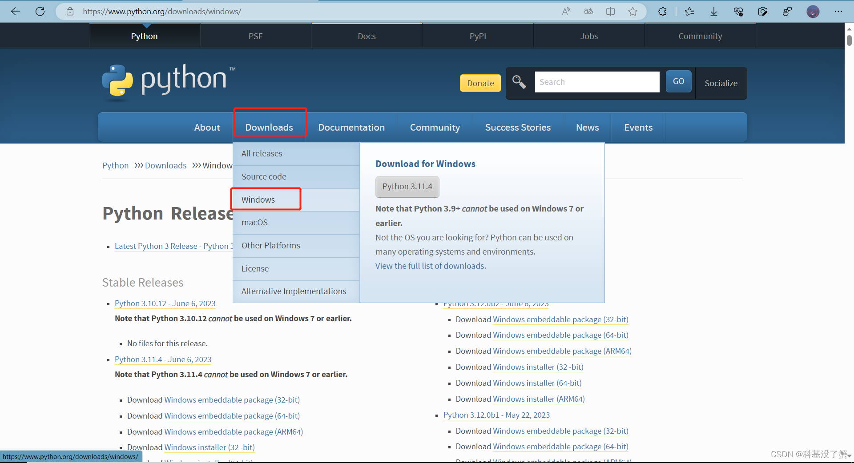Select Other Platforms in Downloads menu
The width and height of the screenshot is (854, 463).
coord(296,246)
